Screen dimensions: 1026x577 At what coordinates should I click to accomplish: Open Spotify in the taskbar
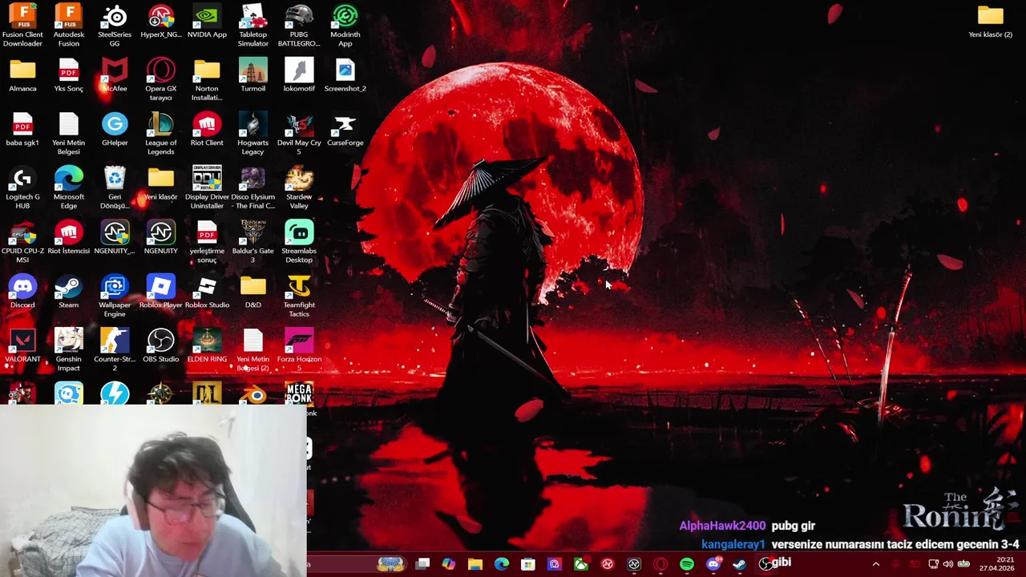point(687,564)
